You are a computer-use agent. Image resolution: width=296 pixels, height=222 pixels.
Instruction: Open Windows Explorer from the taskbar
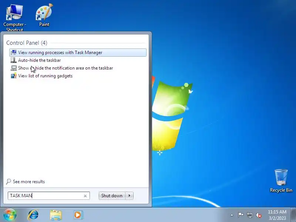(56, 215)
